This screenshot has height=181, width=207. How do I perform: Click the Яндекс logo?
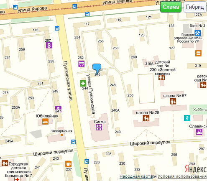click(196, 169)
